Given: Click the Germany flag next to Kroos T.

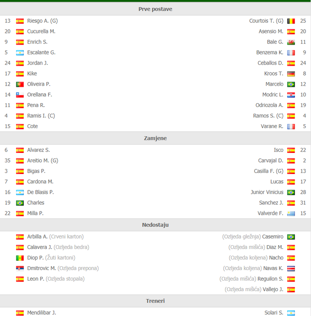Looking at the screenshot, I should tap(291, 73).
